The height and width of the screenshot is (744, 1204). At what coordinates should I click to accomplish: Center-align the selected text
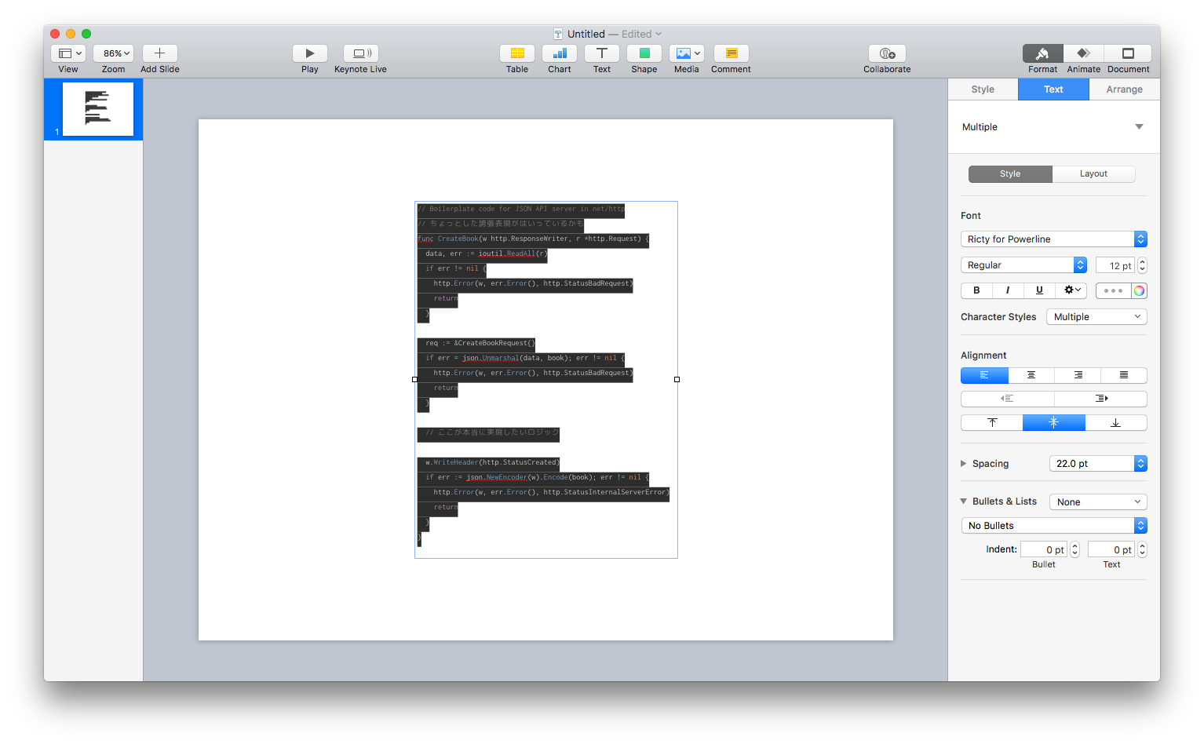point(1031,375)
